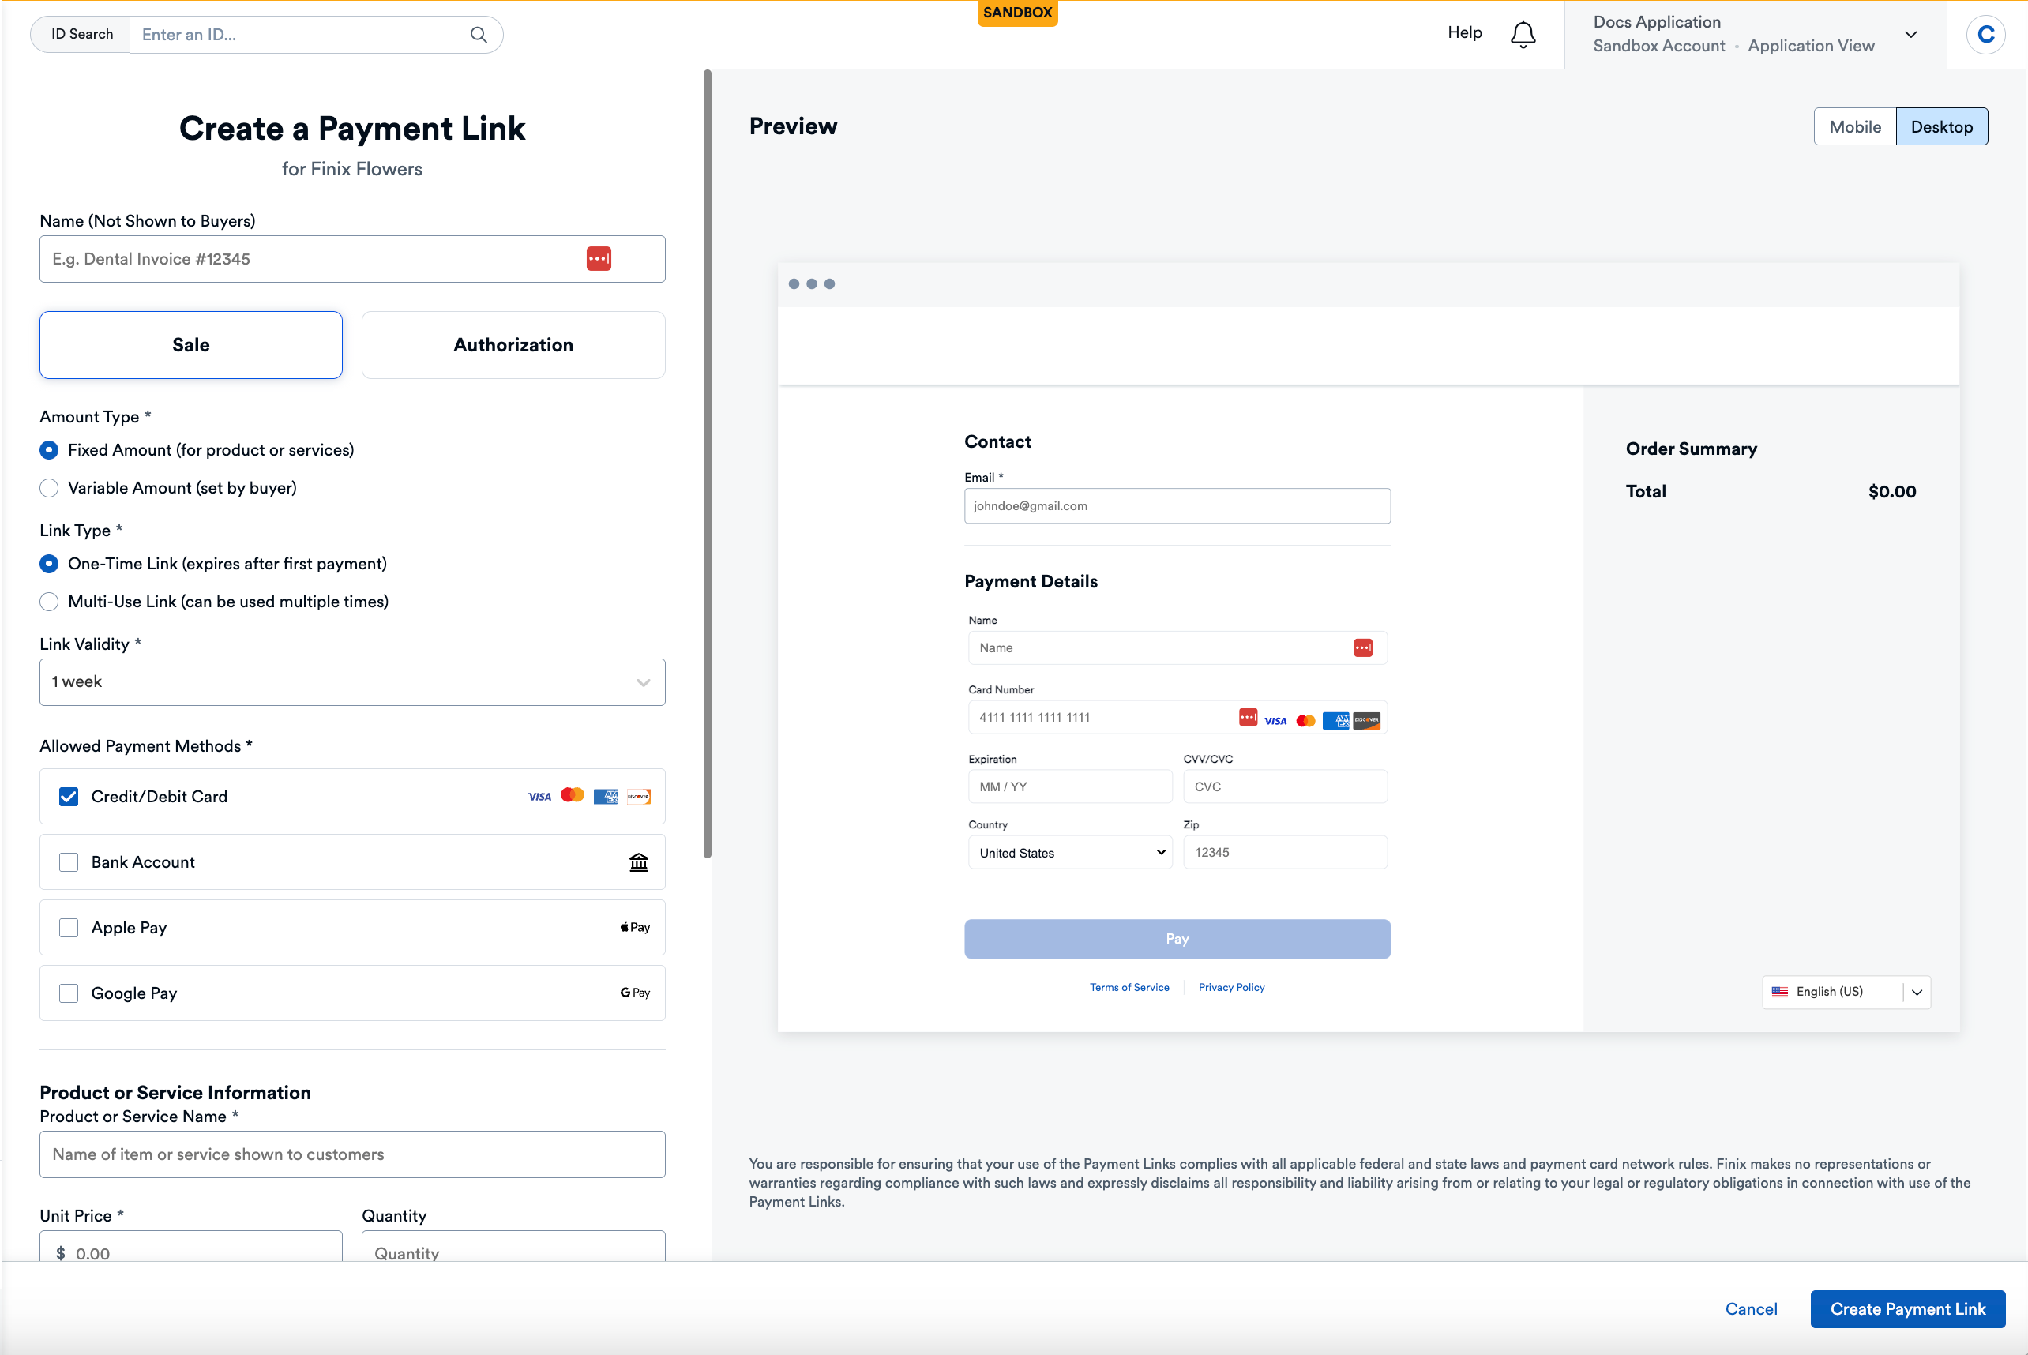Click the Google Pay icon
2028x1355 pixels.
click(x=633, y=992)
